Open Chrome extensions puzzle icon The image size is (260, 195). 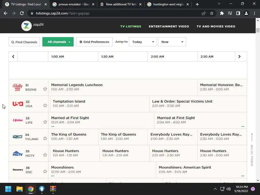[x=222, y=13]
